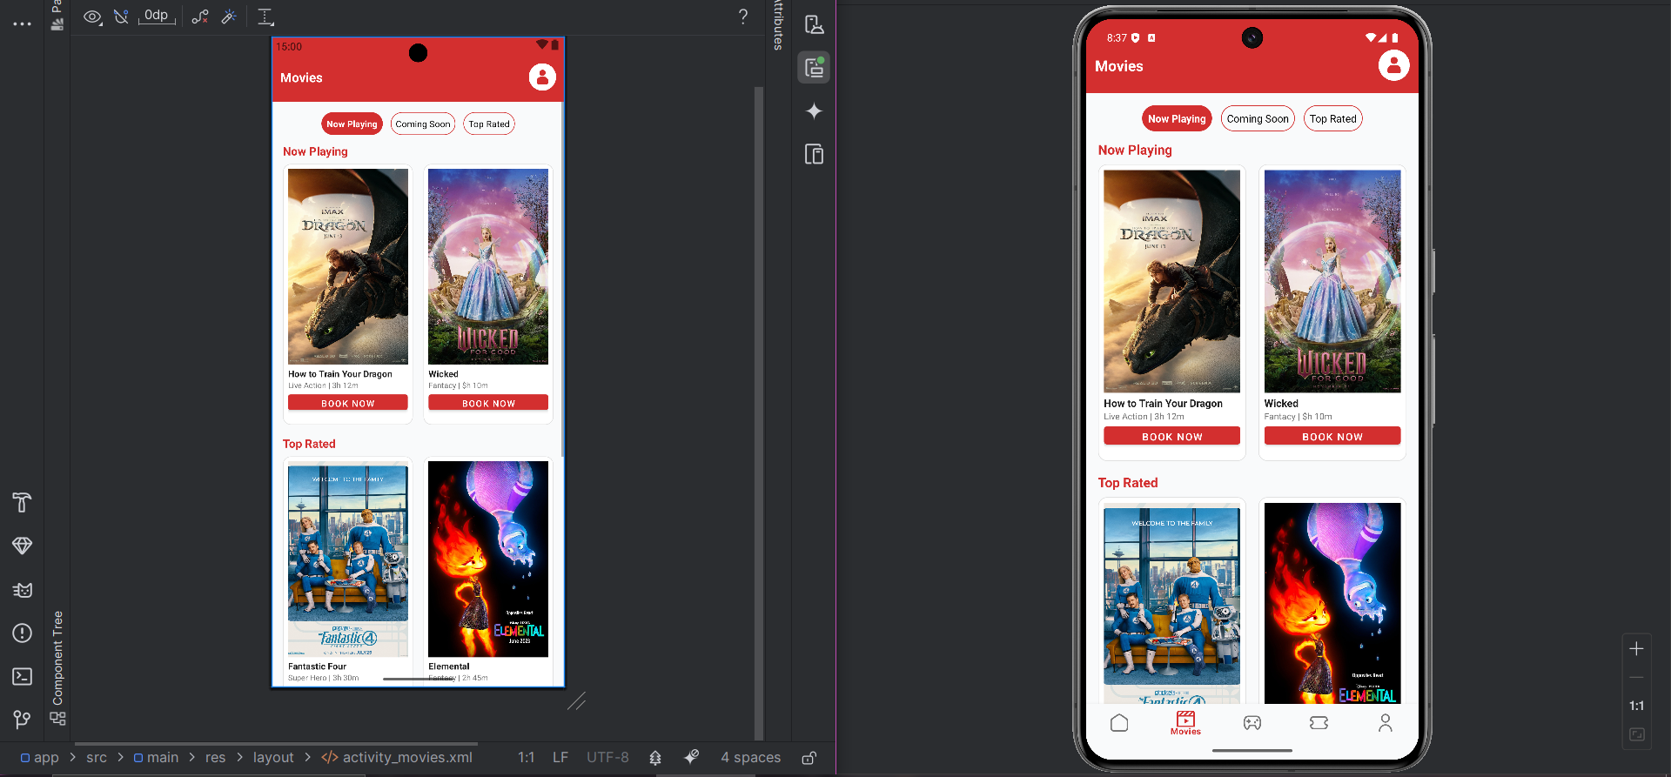Tap the person icon in emulator bottom navigation
This screenshot has height=777, width=1671.
(x=1386, y=723)
